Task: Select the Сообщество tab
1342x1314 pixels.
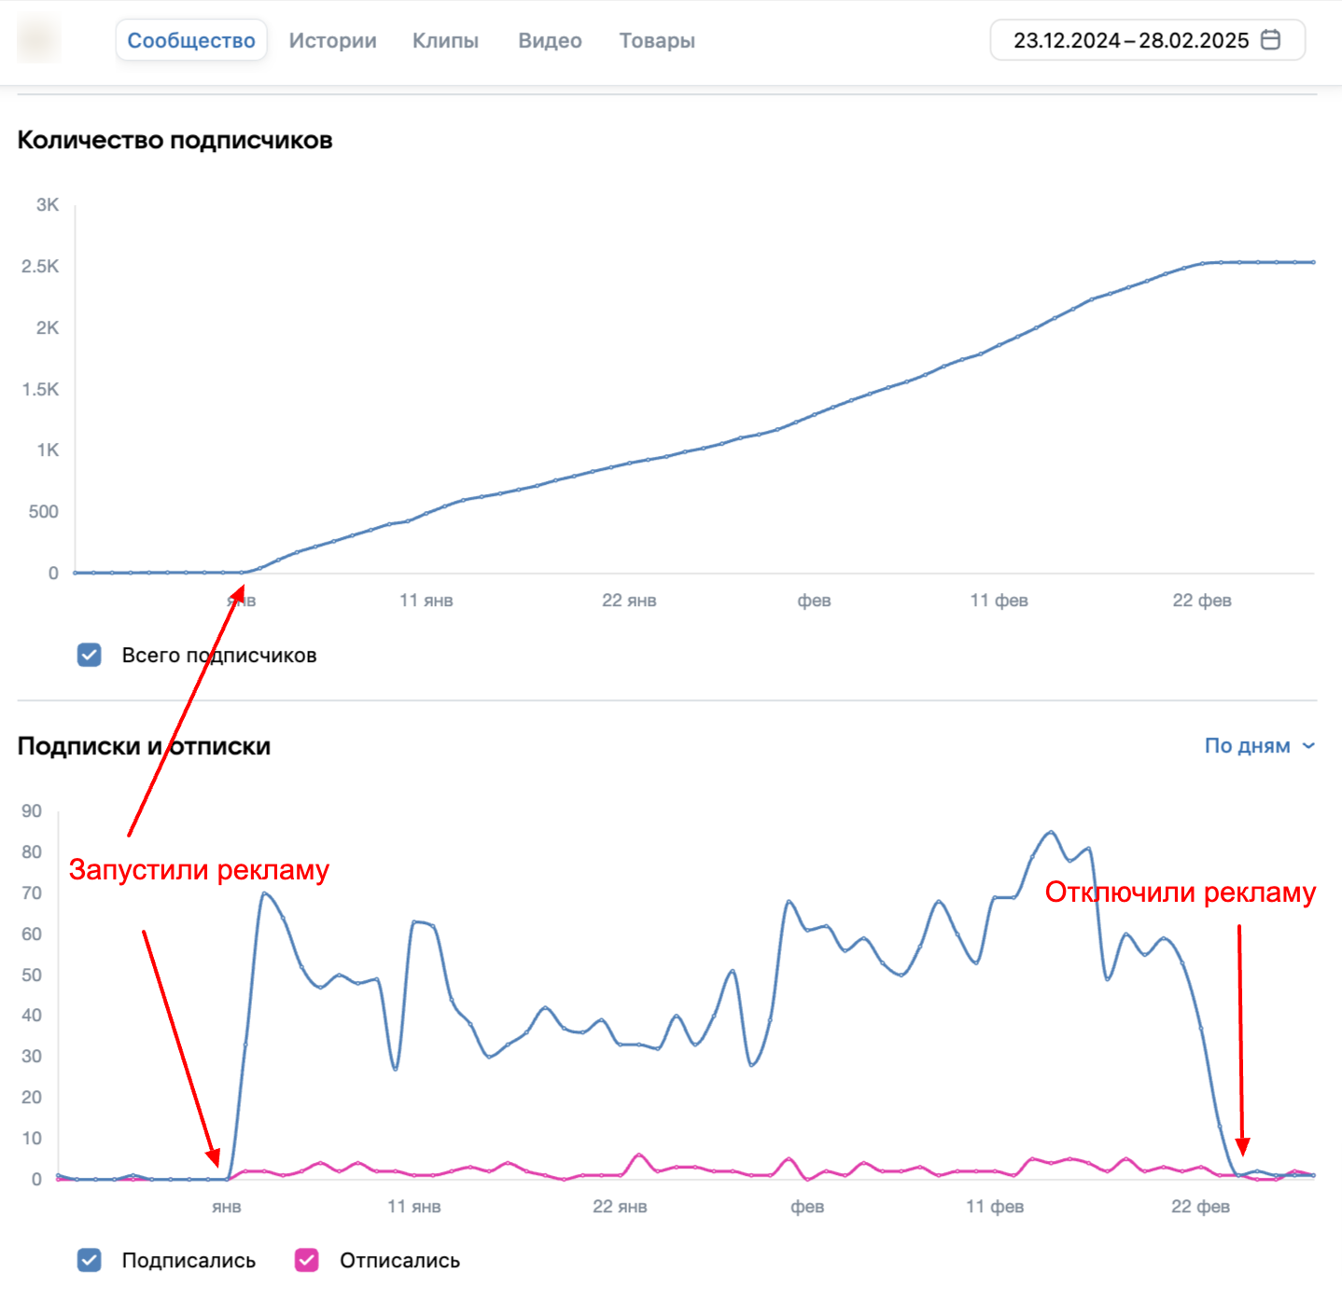Action: tap(191, 40)
